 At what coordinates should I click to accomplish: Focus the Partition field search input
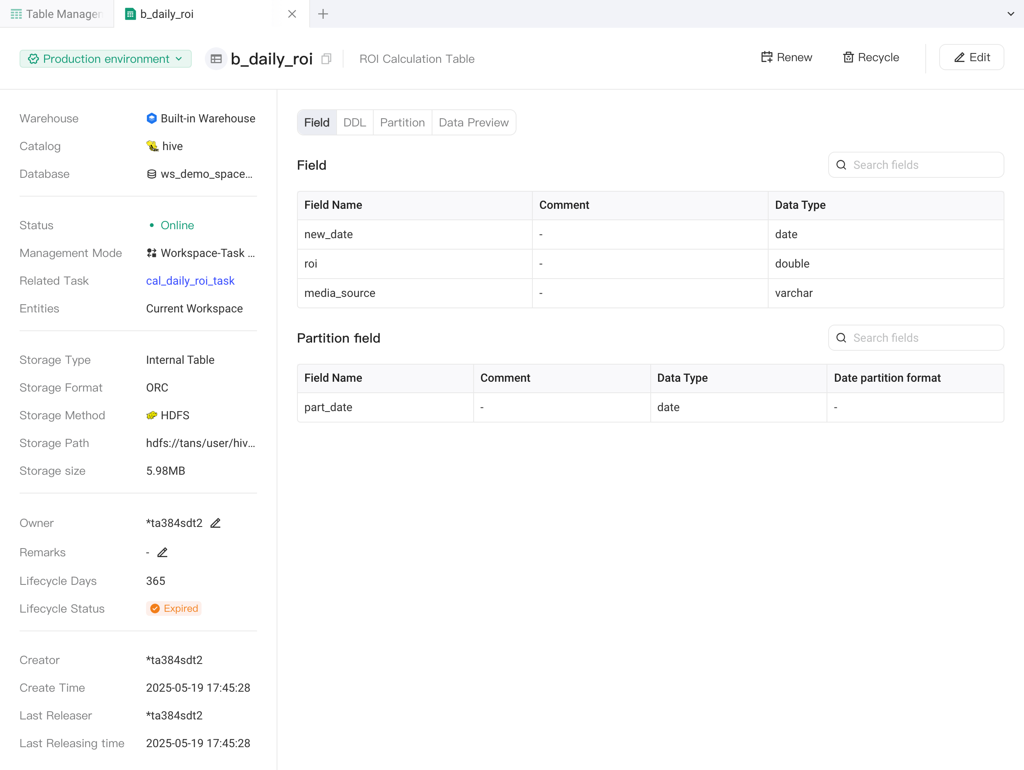[915, 338]
